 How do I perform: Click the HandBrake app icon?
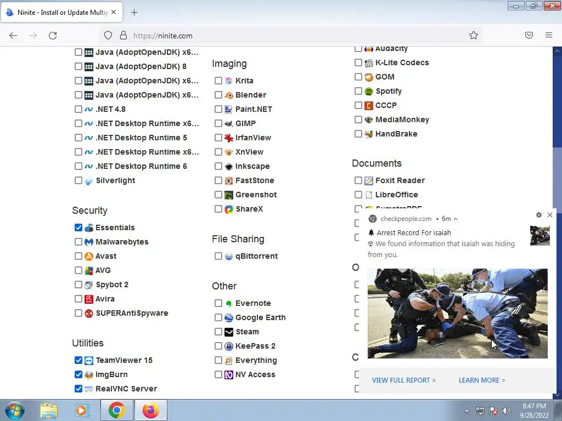(x=369, y=134)
